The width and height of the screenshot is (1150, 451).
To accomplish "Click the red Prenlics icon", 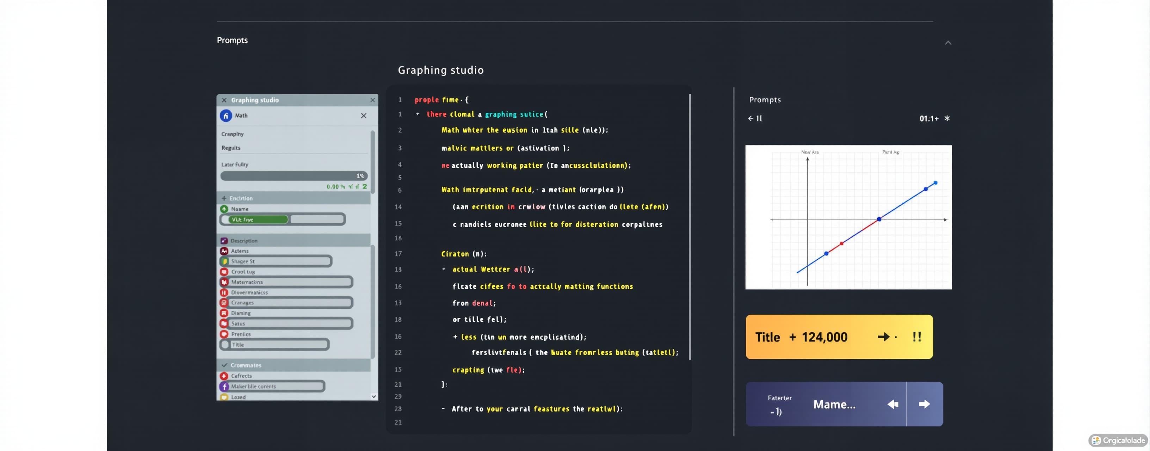I will (224, 334).
